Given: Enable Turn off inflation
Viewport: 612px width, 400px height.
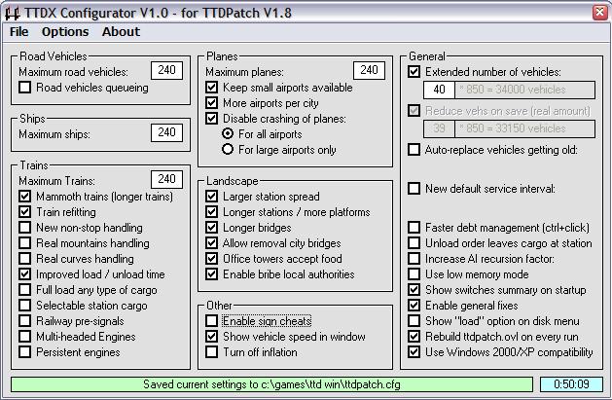Looking at the screenshot, I should click(x=211, y=352).
